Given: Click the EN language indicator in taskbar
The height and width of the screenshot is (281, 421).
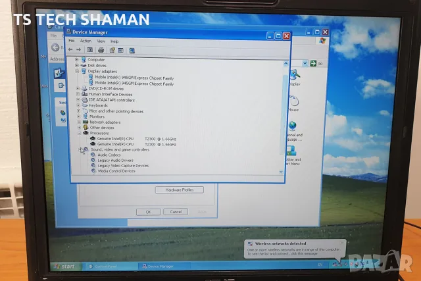Looking at the screenshot, I should pyautogui.click(x=320, y=265).
